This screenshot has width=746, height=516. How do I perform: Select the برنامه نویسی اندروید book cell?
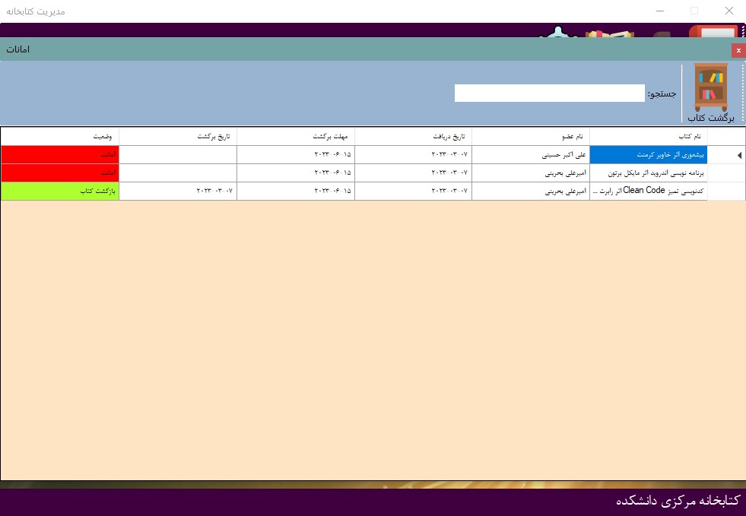(648, 173)
